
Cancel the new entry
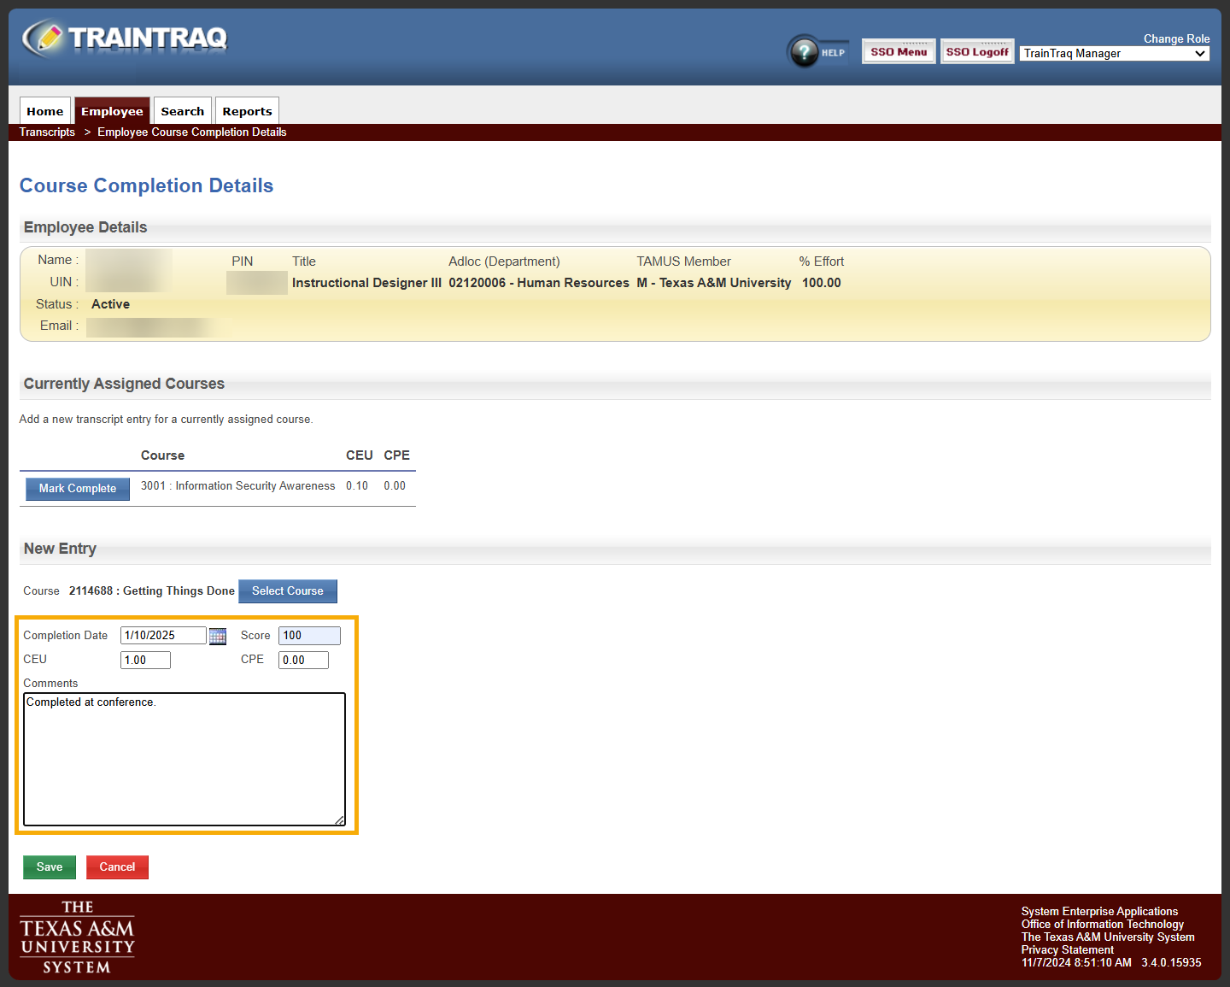pyautogui.click(x=117, y=867)
